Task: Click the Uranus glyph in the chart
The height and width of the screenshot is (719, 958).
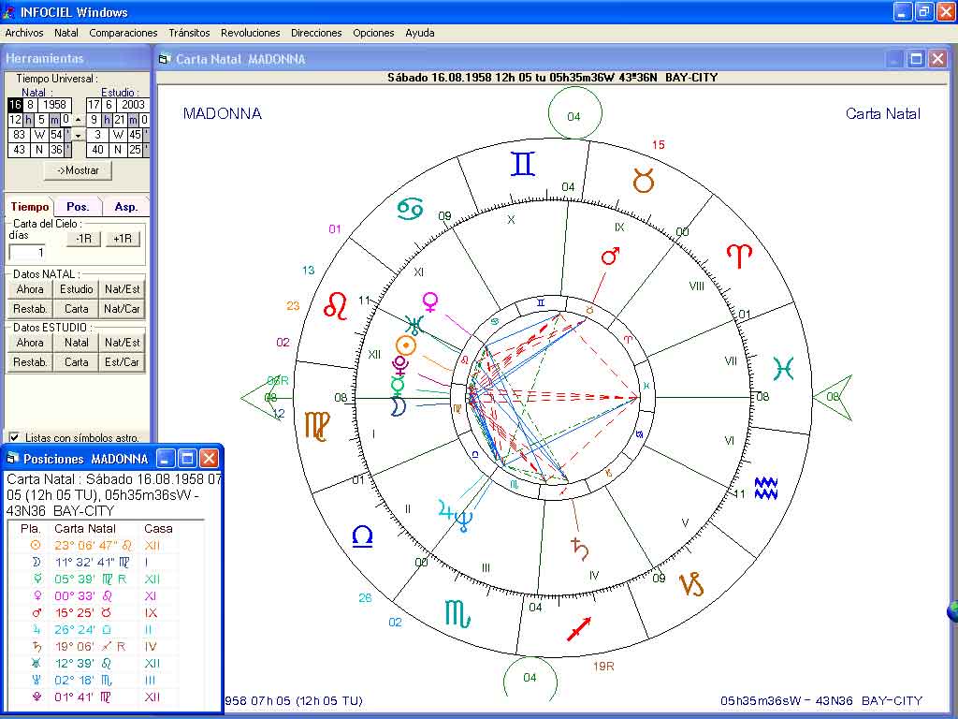Action: 414,325
